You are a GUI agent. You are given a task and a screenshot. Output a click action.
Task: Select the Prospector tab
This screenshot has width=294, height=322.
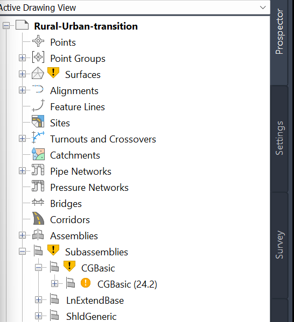(x=279, y=31)
